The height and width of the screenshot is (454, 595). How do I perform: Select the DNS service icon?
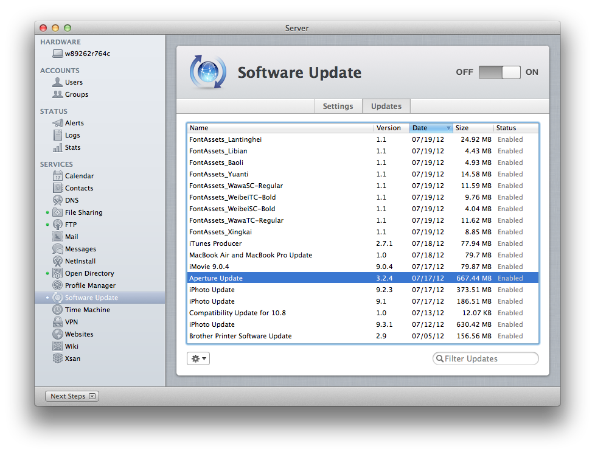click(58, 200)
